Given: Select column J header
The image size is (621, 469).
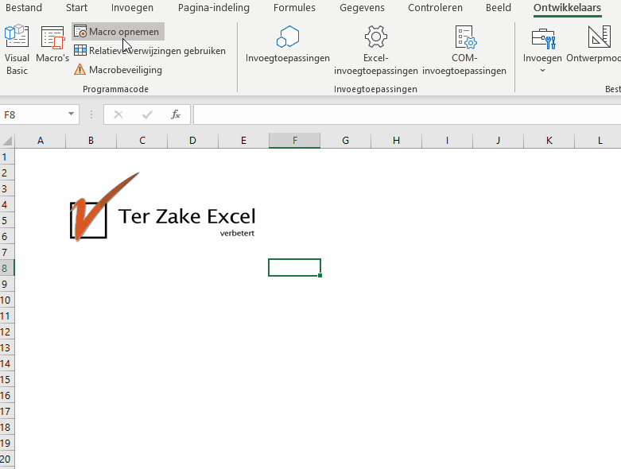Looking at the screenshot, I should [x=498, y=141].
